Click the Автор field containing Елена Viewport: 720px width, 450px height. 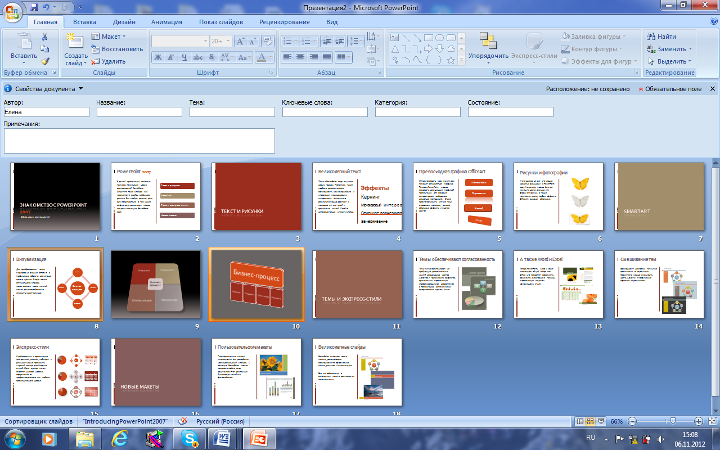point(46,112)
